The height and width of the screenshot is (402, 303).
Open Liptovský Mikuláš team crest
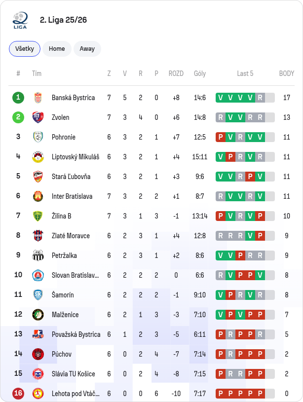[x=38, y=157]
